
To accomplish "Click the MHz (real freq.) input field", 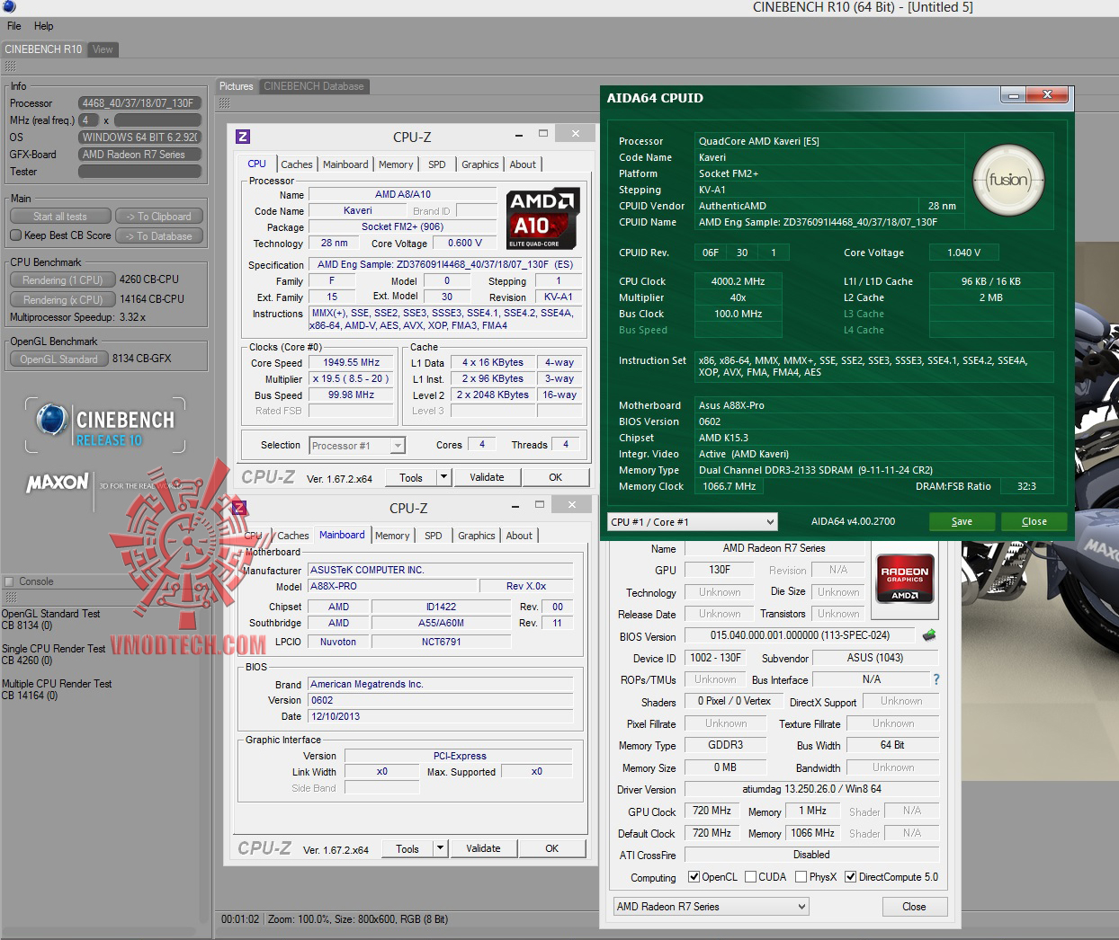I will click(88, 120).
